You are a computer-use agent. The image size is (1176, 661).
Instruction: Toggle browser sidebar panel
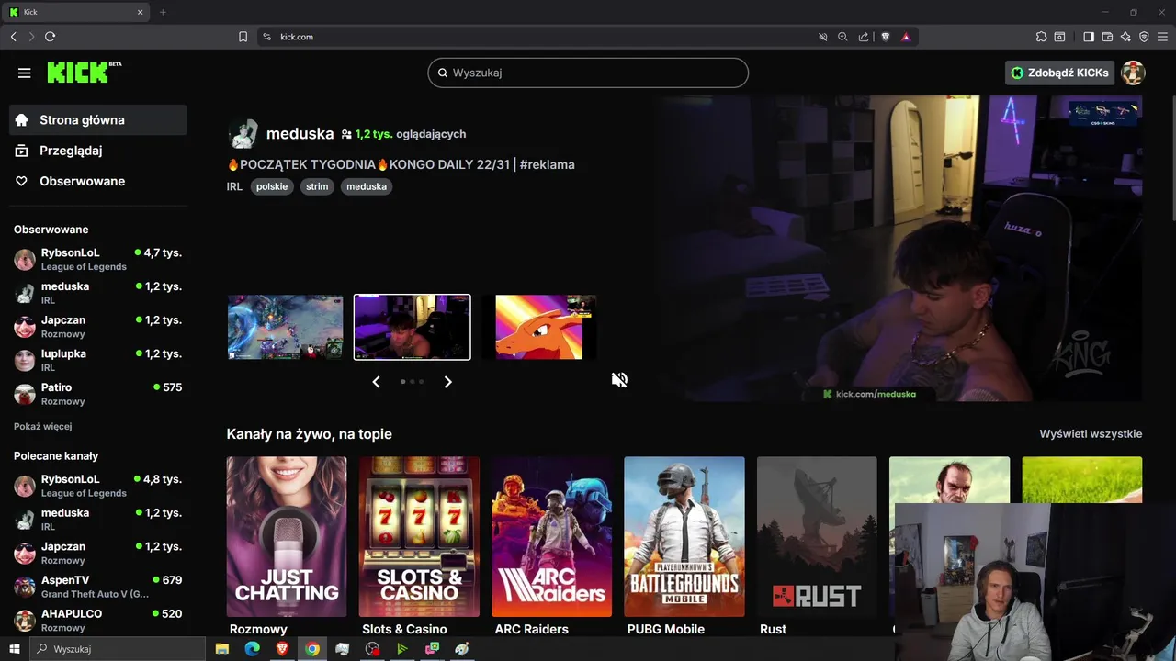click(x=1089, y=37)
